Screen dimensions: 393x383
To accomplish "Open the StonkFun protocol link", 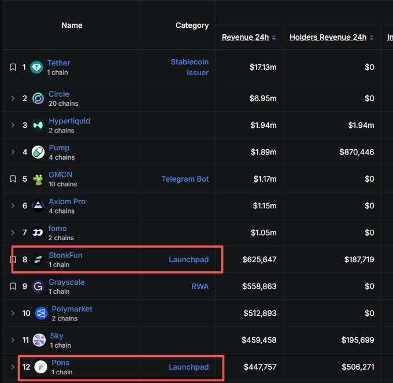I will point(65,255).
